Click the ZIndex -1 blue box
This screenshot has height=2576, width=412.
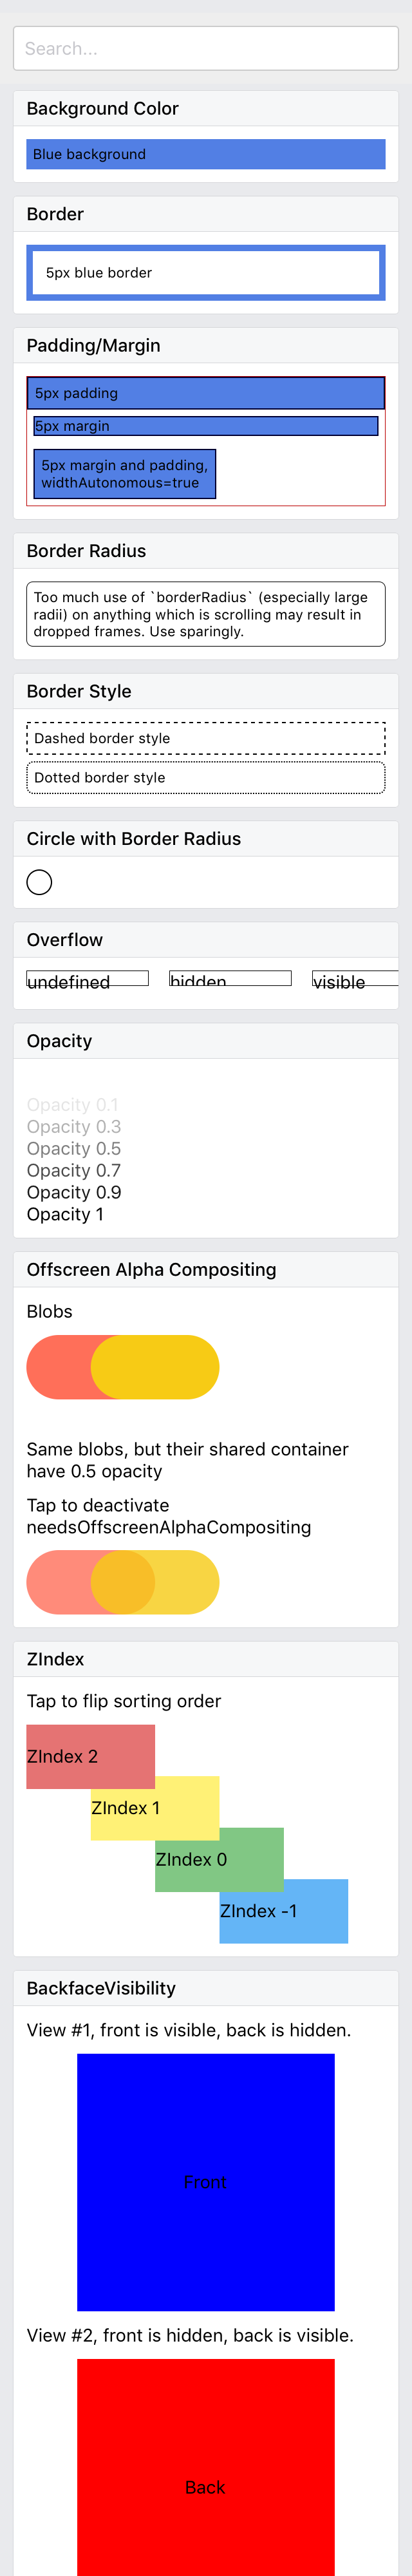[x=284, y=1911]
